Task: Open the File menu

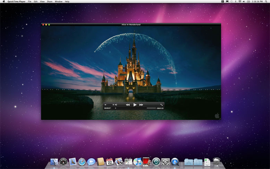Action: (29, 1)
